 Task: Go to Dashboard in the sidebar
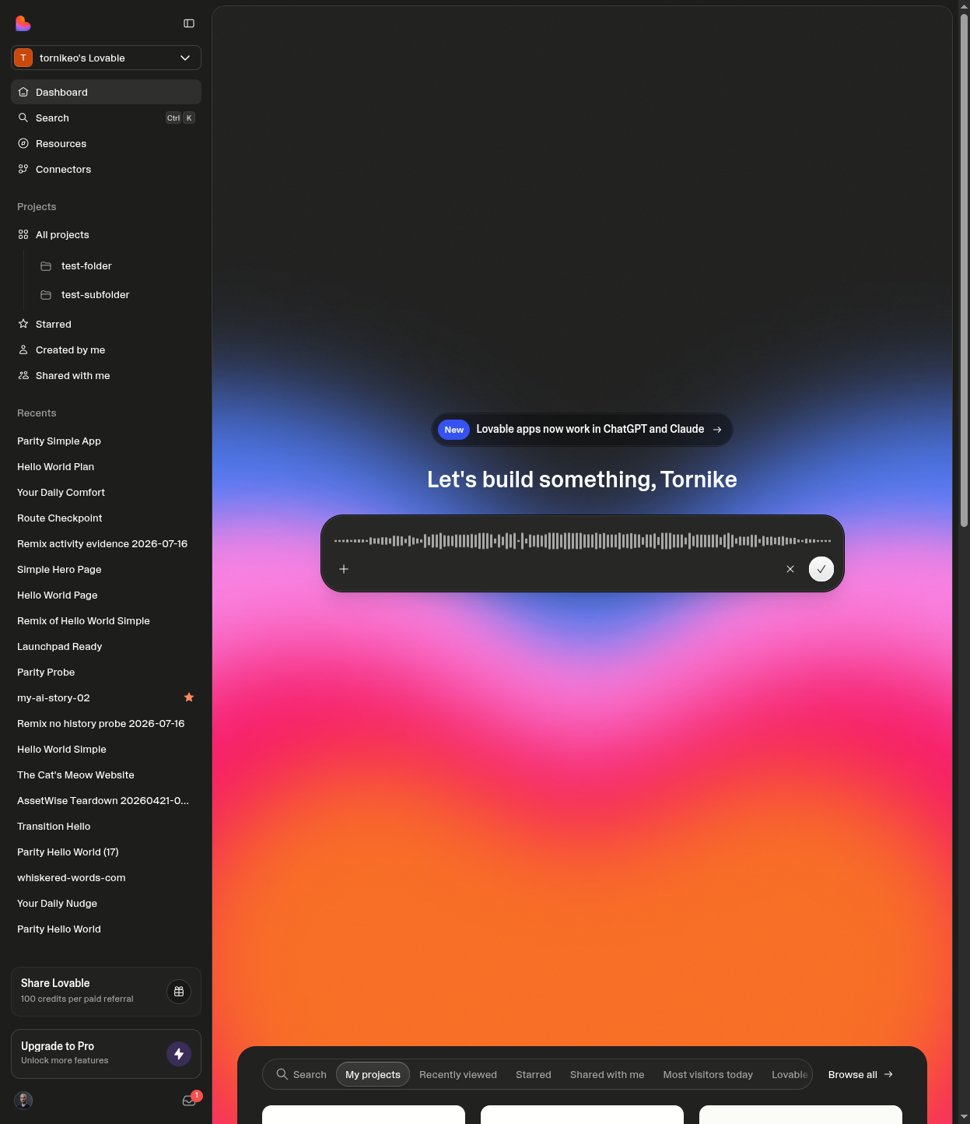tap(106, 92)
